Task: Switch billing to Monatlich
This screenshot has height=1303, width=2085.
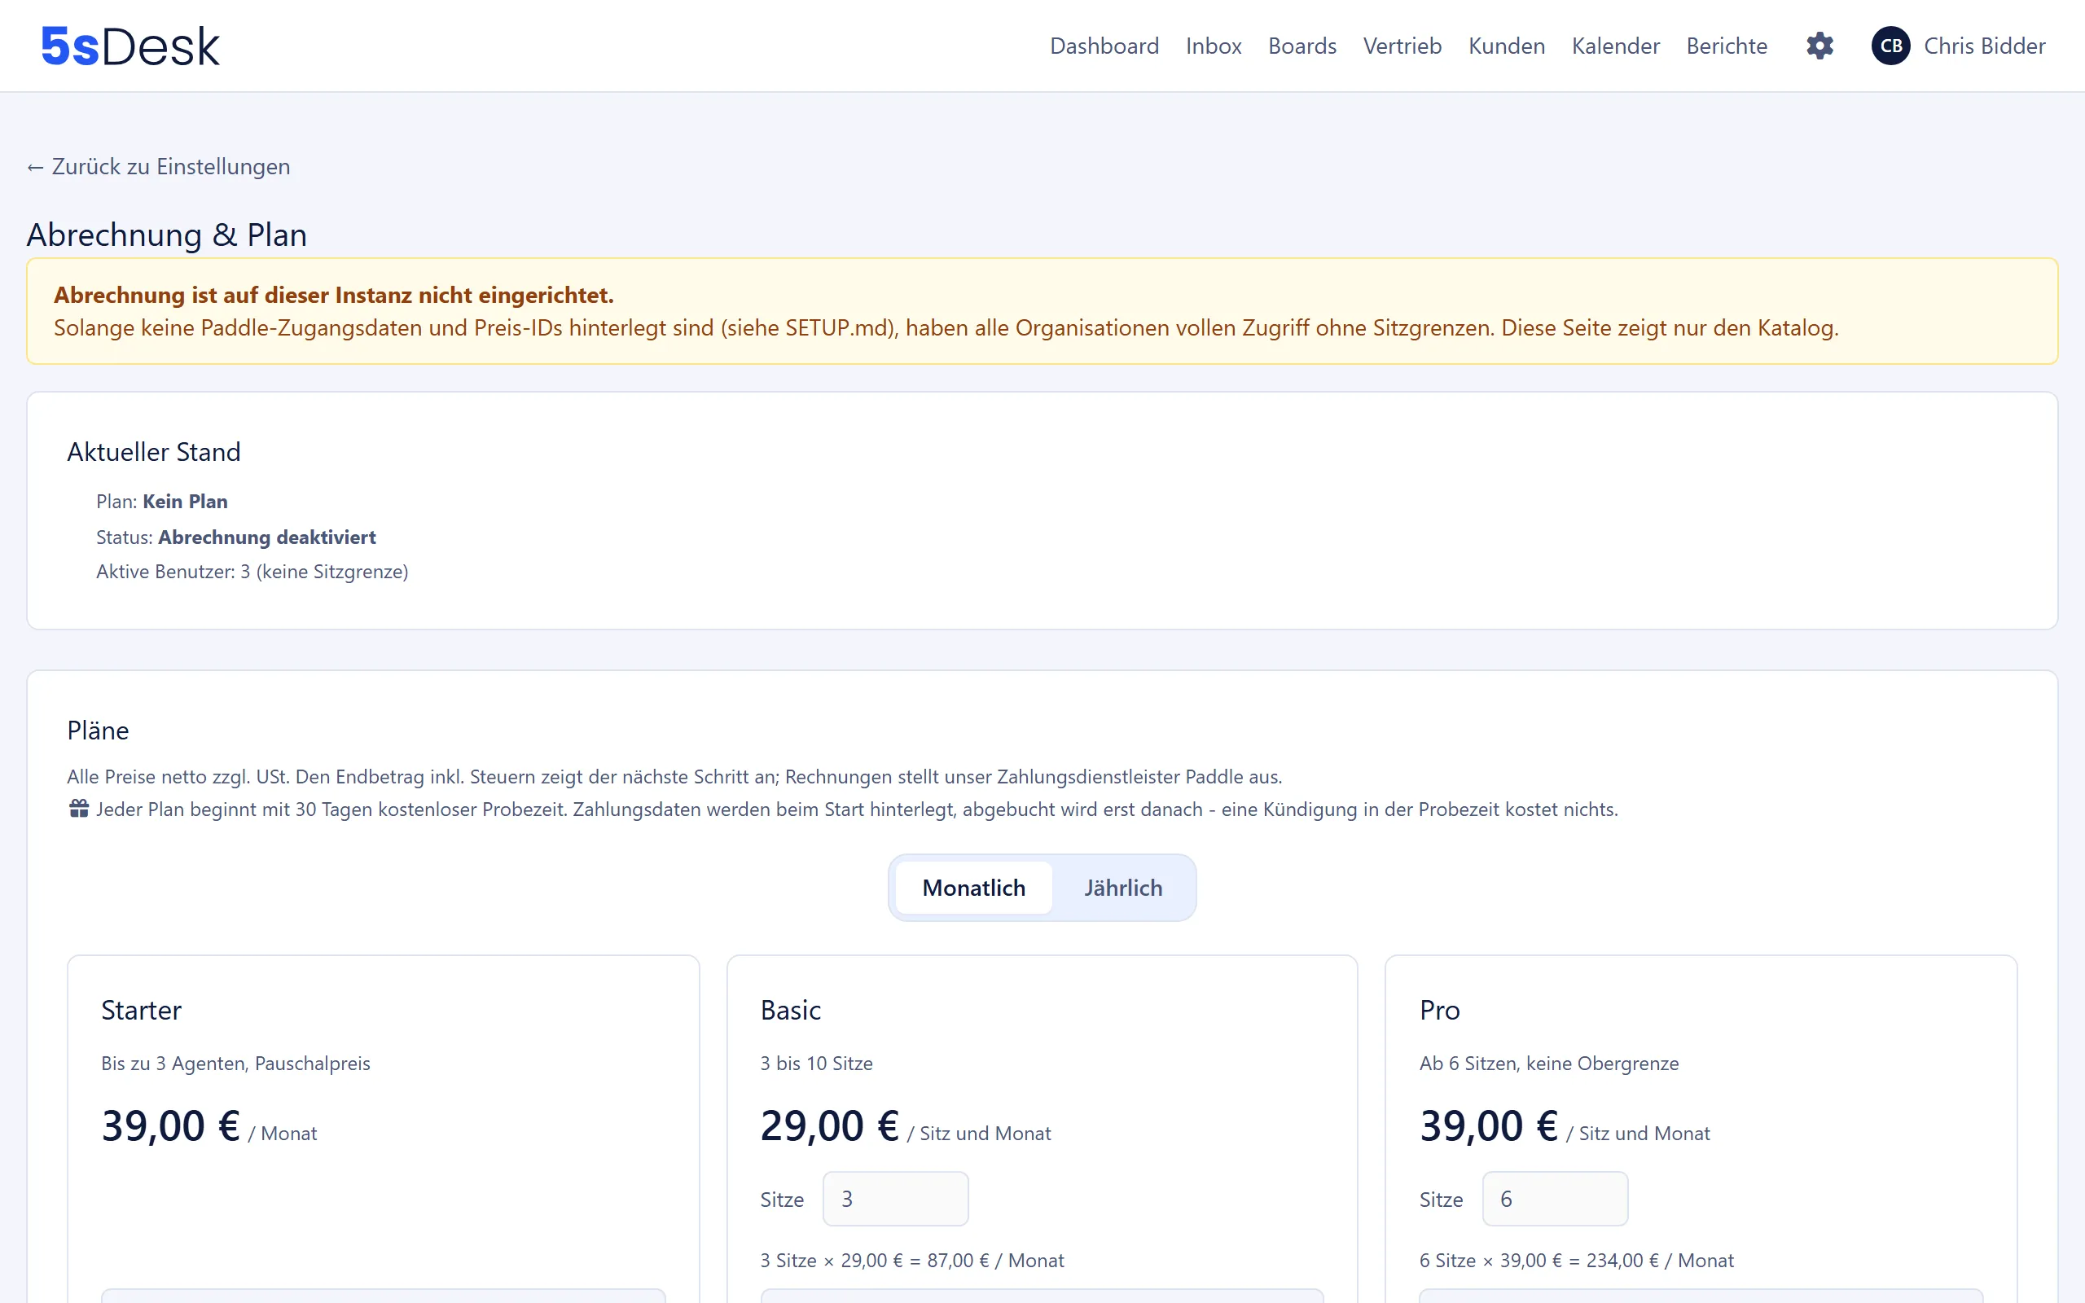Action: coord(973,888)
